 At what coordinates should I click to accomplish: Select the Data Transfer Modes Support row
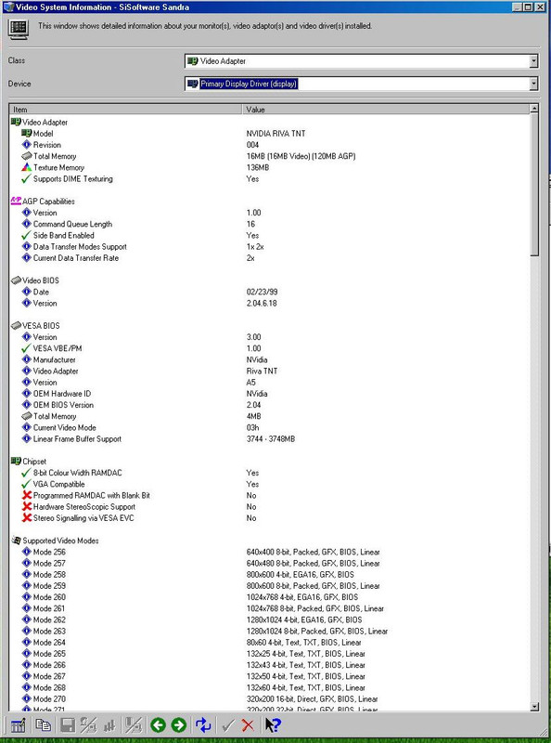click(x=269, y=246)
